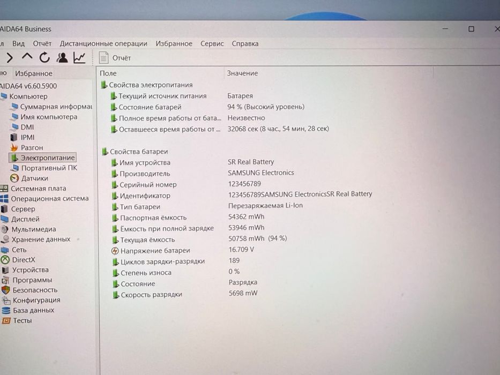Expand Системная плата category
The width and height of the screenshot is (500, 375).
tap(33, 189)
